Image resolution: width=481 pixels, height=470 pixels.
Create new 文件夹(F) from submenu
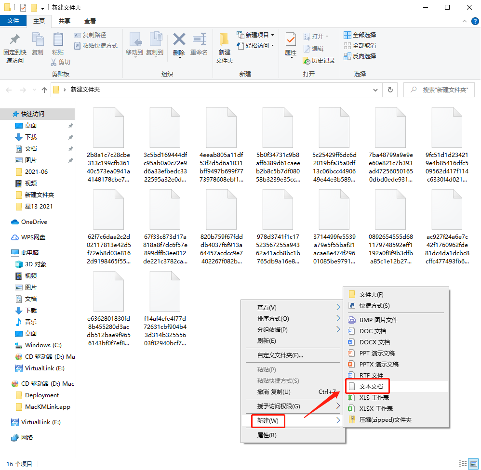click(x=396, y=295)
